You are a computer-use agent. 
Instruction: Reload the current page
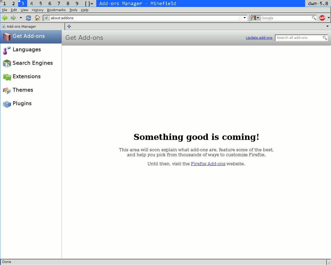pyautogui.click(x=28, y=18)
